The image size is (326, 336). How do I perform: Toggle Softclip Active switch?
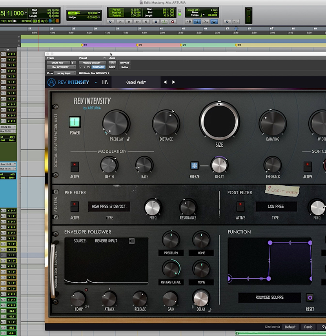click(308, 167)
